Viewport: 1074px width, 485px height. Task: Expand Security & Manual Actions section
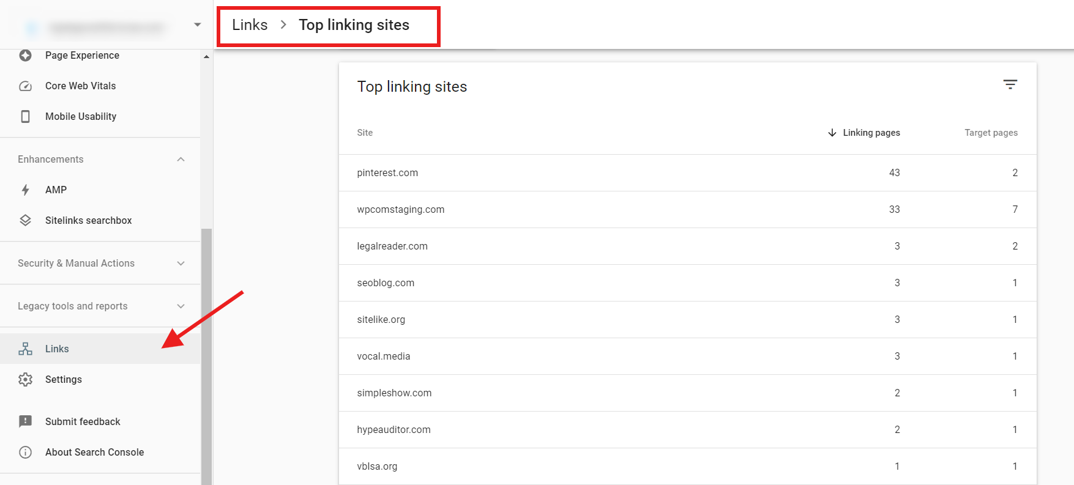181,263
